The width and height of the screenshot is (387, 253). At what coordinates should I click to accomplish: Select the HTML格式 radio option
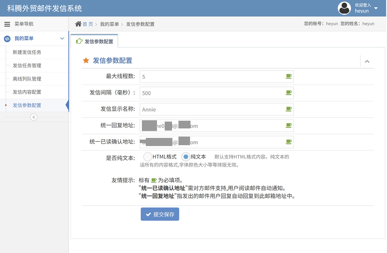click(147, 157)
